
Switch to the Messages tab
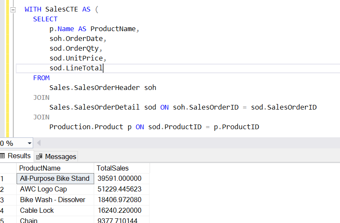tap(60, 156)
